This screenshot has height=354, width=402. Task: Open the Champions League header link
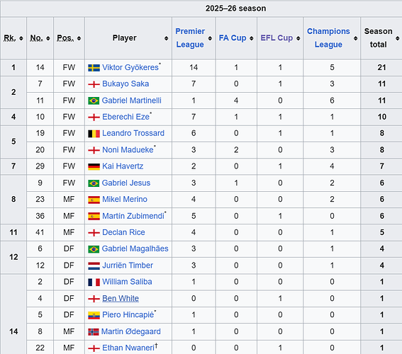pos(328,38)
